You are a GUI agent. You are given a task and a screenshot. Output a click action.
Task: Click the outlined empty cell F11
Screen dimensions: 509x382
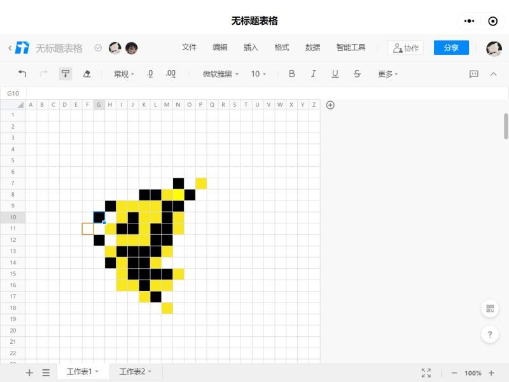coord(88,229)
